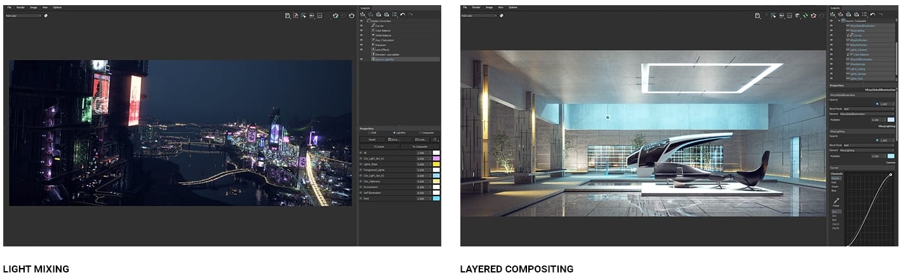901x275 pixels.
Task: Open the Options menu in left window
Action: click(57, 7)
